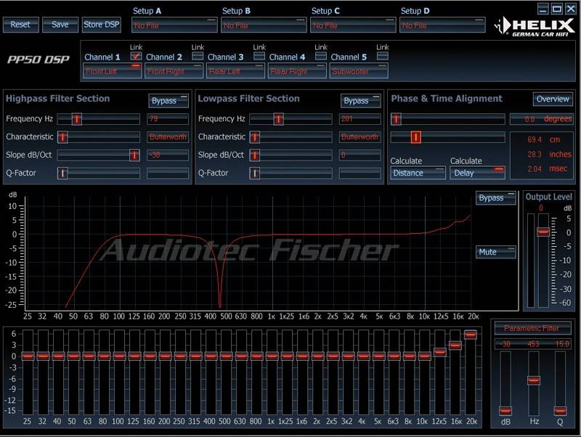Click the highpass Q-Factor slider handle
Image resolution: width=581 pixels, height=437 pixels.
click(x=62, y=173)
